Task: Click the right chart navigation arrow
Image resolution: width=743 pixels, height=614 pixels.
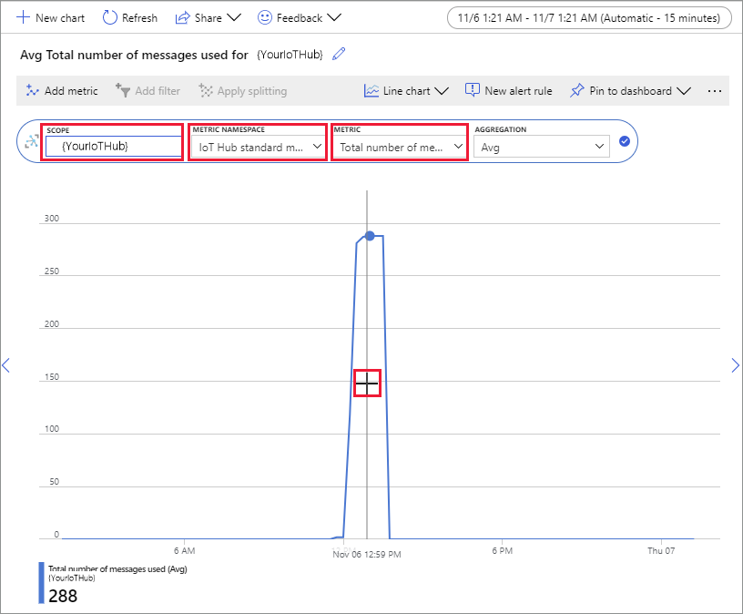Action: pos(735,365)
